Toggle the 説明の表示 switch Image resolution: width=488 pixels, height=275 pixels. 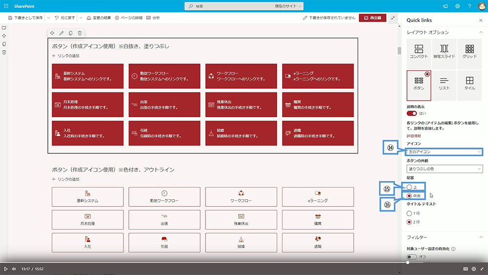point(412,113)
